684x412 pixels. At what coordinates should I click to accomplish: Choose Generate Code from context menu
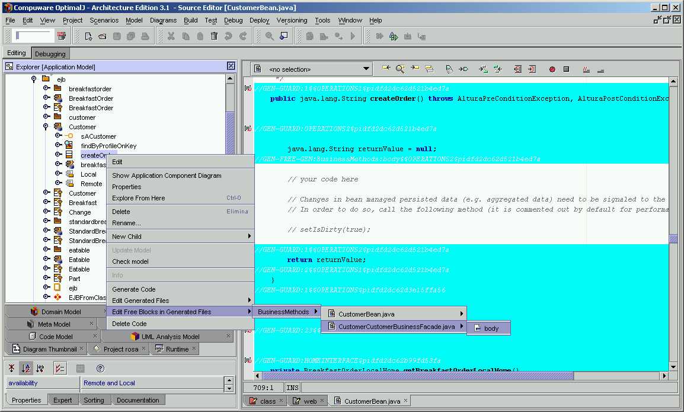point(180,289)
